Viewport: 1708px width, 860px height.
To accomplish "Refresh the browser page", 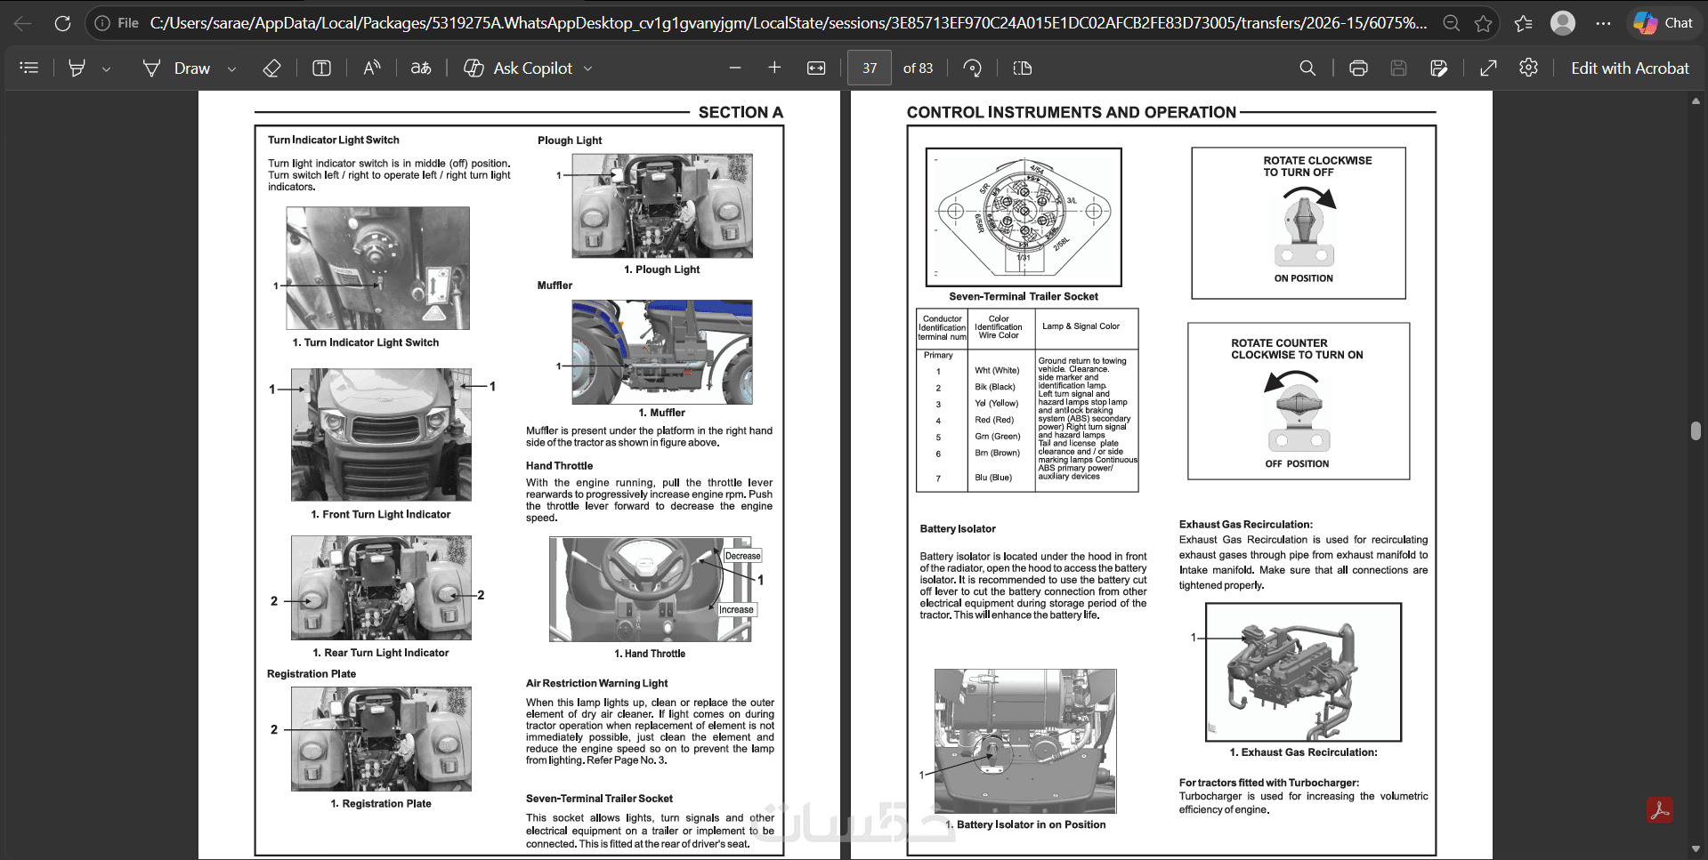I will [62, 23].
